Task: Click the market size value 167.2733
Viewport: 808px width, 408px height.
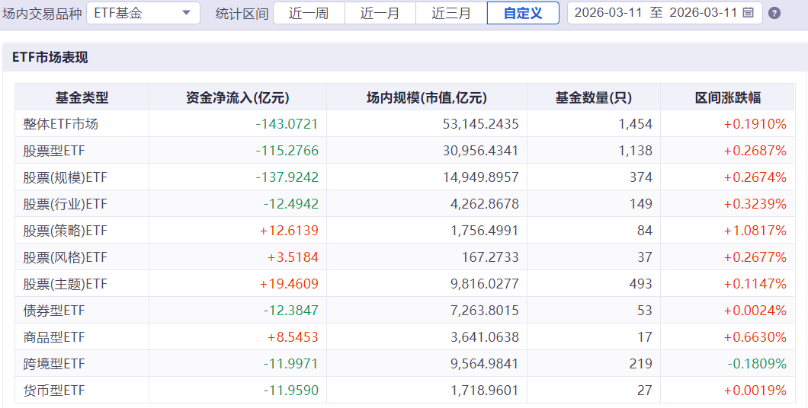Action: click(x=491, y=257)
